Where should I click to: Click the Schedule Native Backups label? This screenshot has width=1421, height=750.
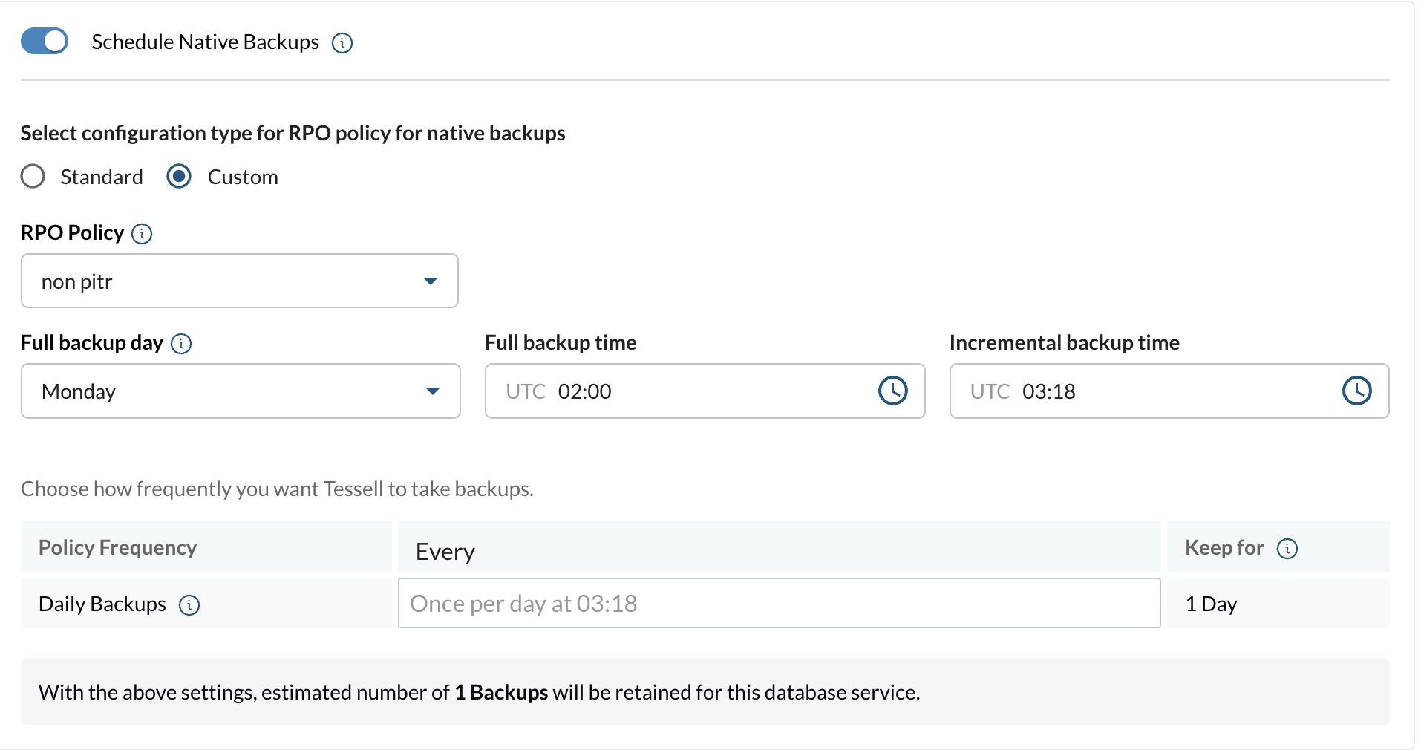click(x=206, y=42)
